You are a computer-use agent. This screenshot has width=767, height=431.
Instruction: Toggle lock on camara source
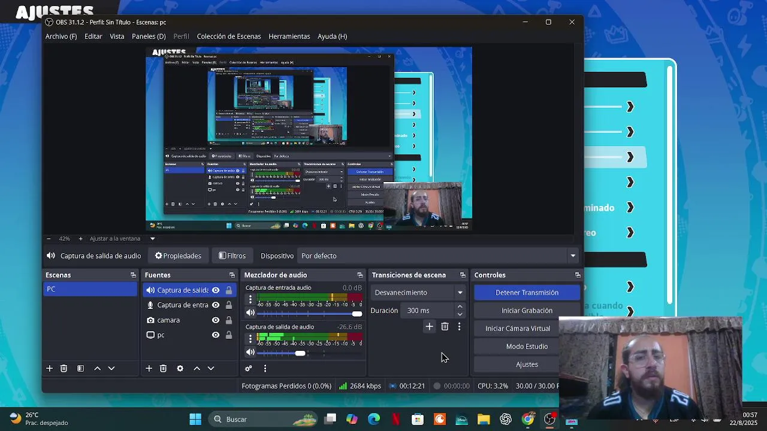pyautogui.click(x=229, y=320)
